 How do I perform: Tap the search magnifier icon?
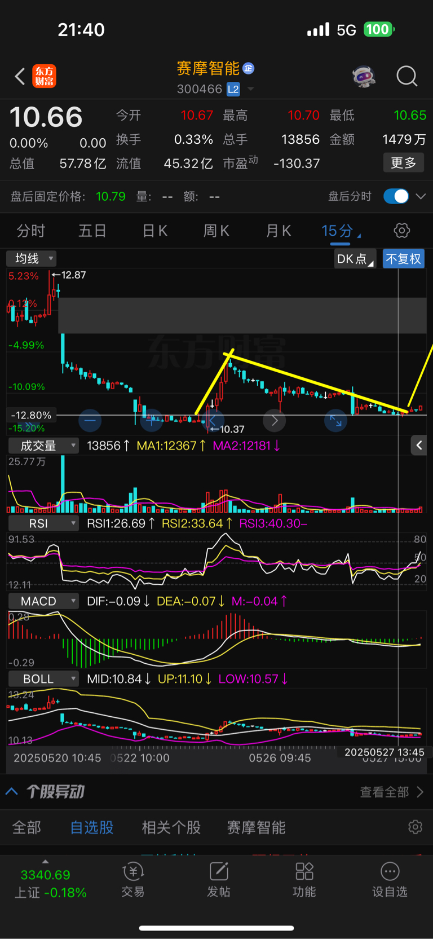[407, 76]
